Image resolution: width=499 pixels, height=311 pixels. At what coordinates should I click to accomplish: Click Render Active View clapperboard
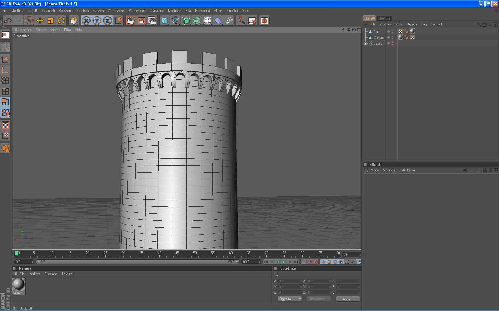[x=130, y=21]
